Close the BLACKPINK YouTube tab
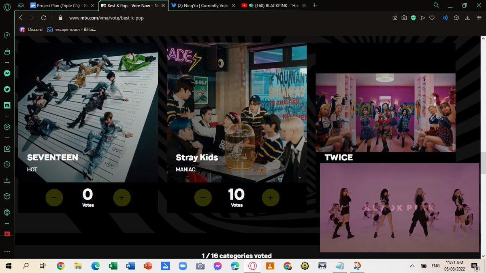 pyautogui.click(x=304, y=6)
